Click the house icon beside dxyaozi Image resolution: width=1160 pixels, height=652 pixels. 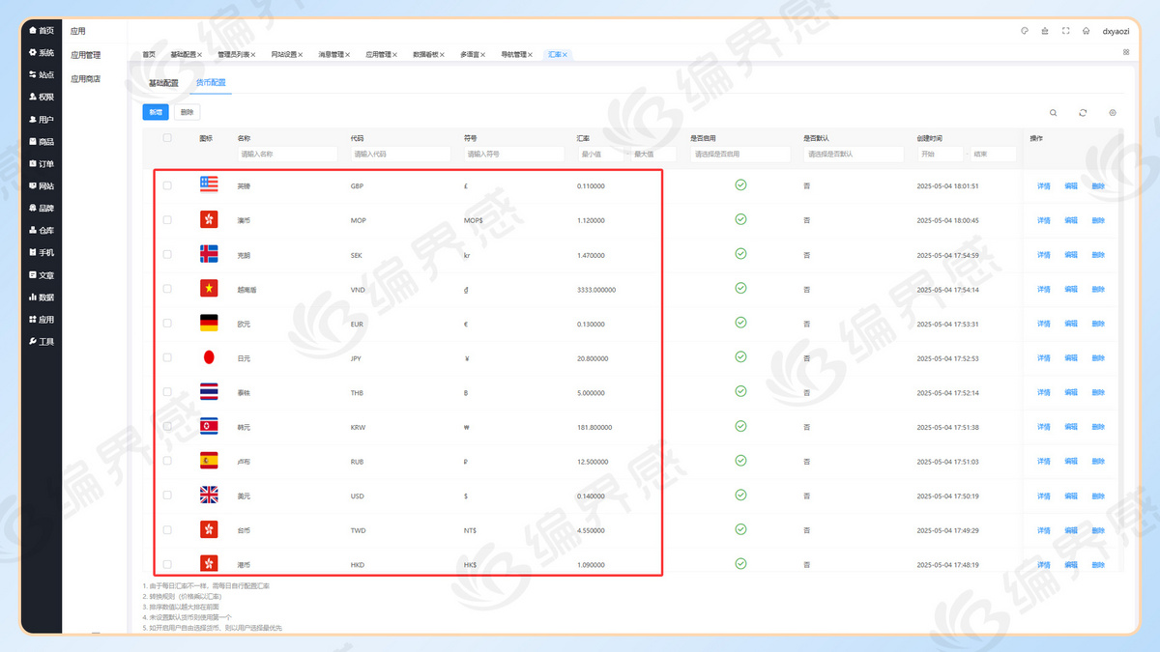1087,31
